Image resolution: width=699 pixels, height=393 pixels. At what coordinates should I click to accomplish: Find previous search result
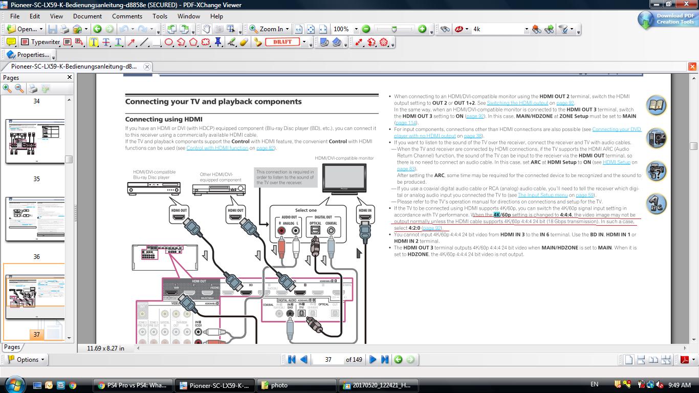pos(536,29)
